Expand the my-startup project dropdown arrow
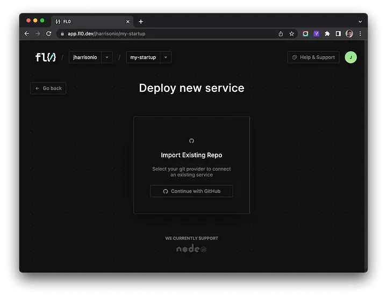Image resolution: width=387 pixels, height=298 pixels. point(166,57)
